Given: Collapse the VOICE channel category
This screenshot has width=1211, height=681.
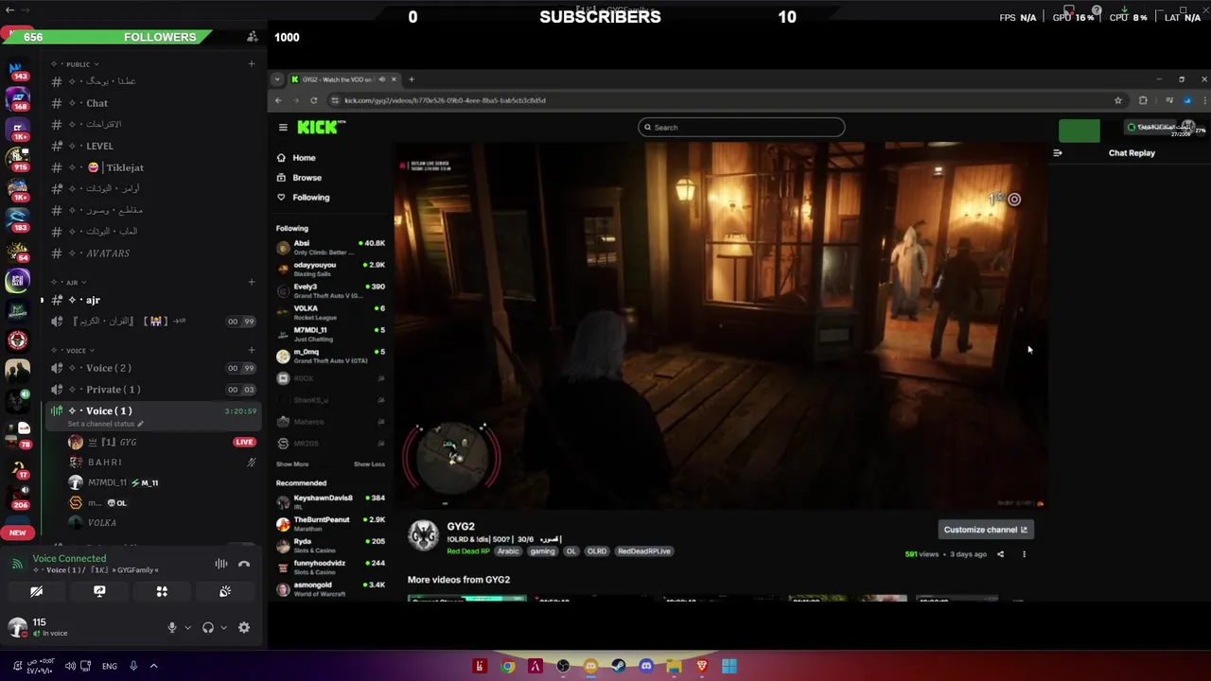Looking at the screenshot, I should 73,351.
